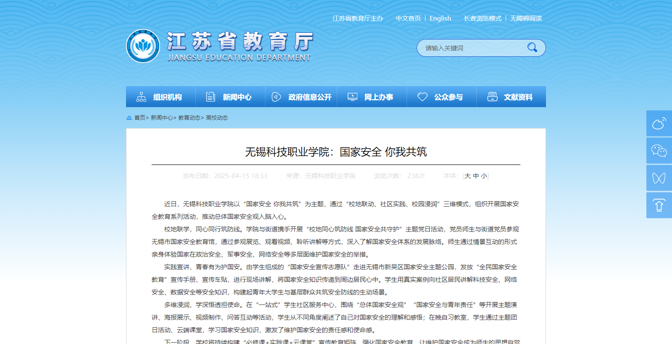672x344 pixels.
Task: Set font size to 中 (medium)
Action: (x=476, y=176)
